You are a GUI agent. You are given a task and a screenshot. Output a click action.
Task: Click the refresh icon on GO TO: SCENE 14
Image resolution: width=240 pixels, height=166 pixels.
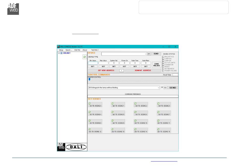tap(135, 129)
